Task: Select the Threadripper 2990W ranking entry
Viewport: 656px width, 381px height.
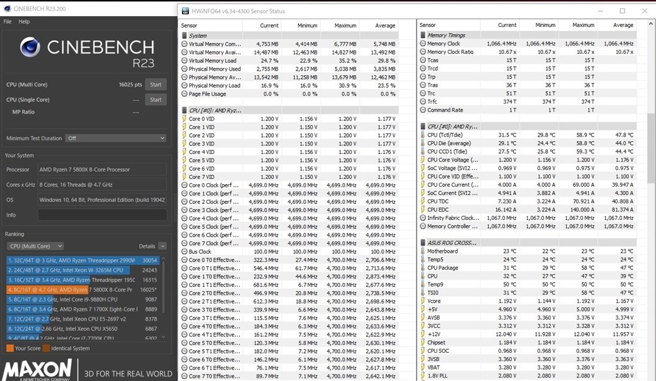Action: (83, 260)
